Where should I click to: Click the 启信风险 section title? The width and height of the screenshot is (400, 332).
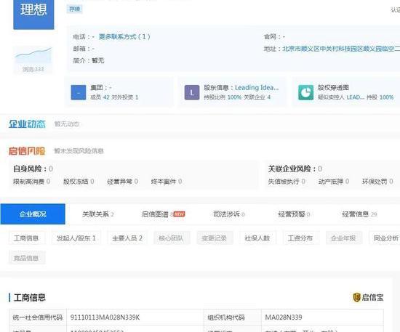pos(27,151)
